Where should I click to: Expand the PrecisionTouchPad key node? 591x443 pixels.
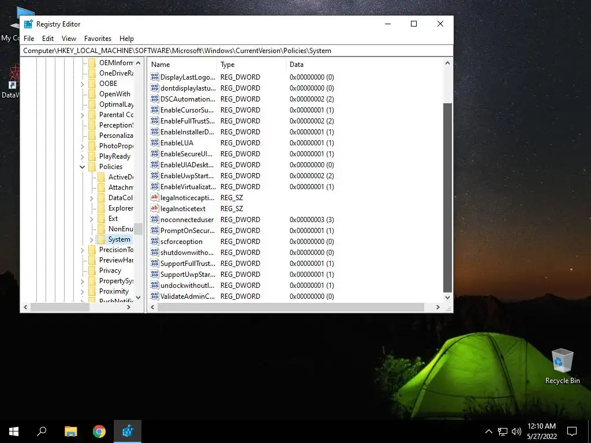point(82,250)
